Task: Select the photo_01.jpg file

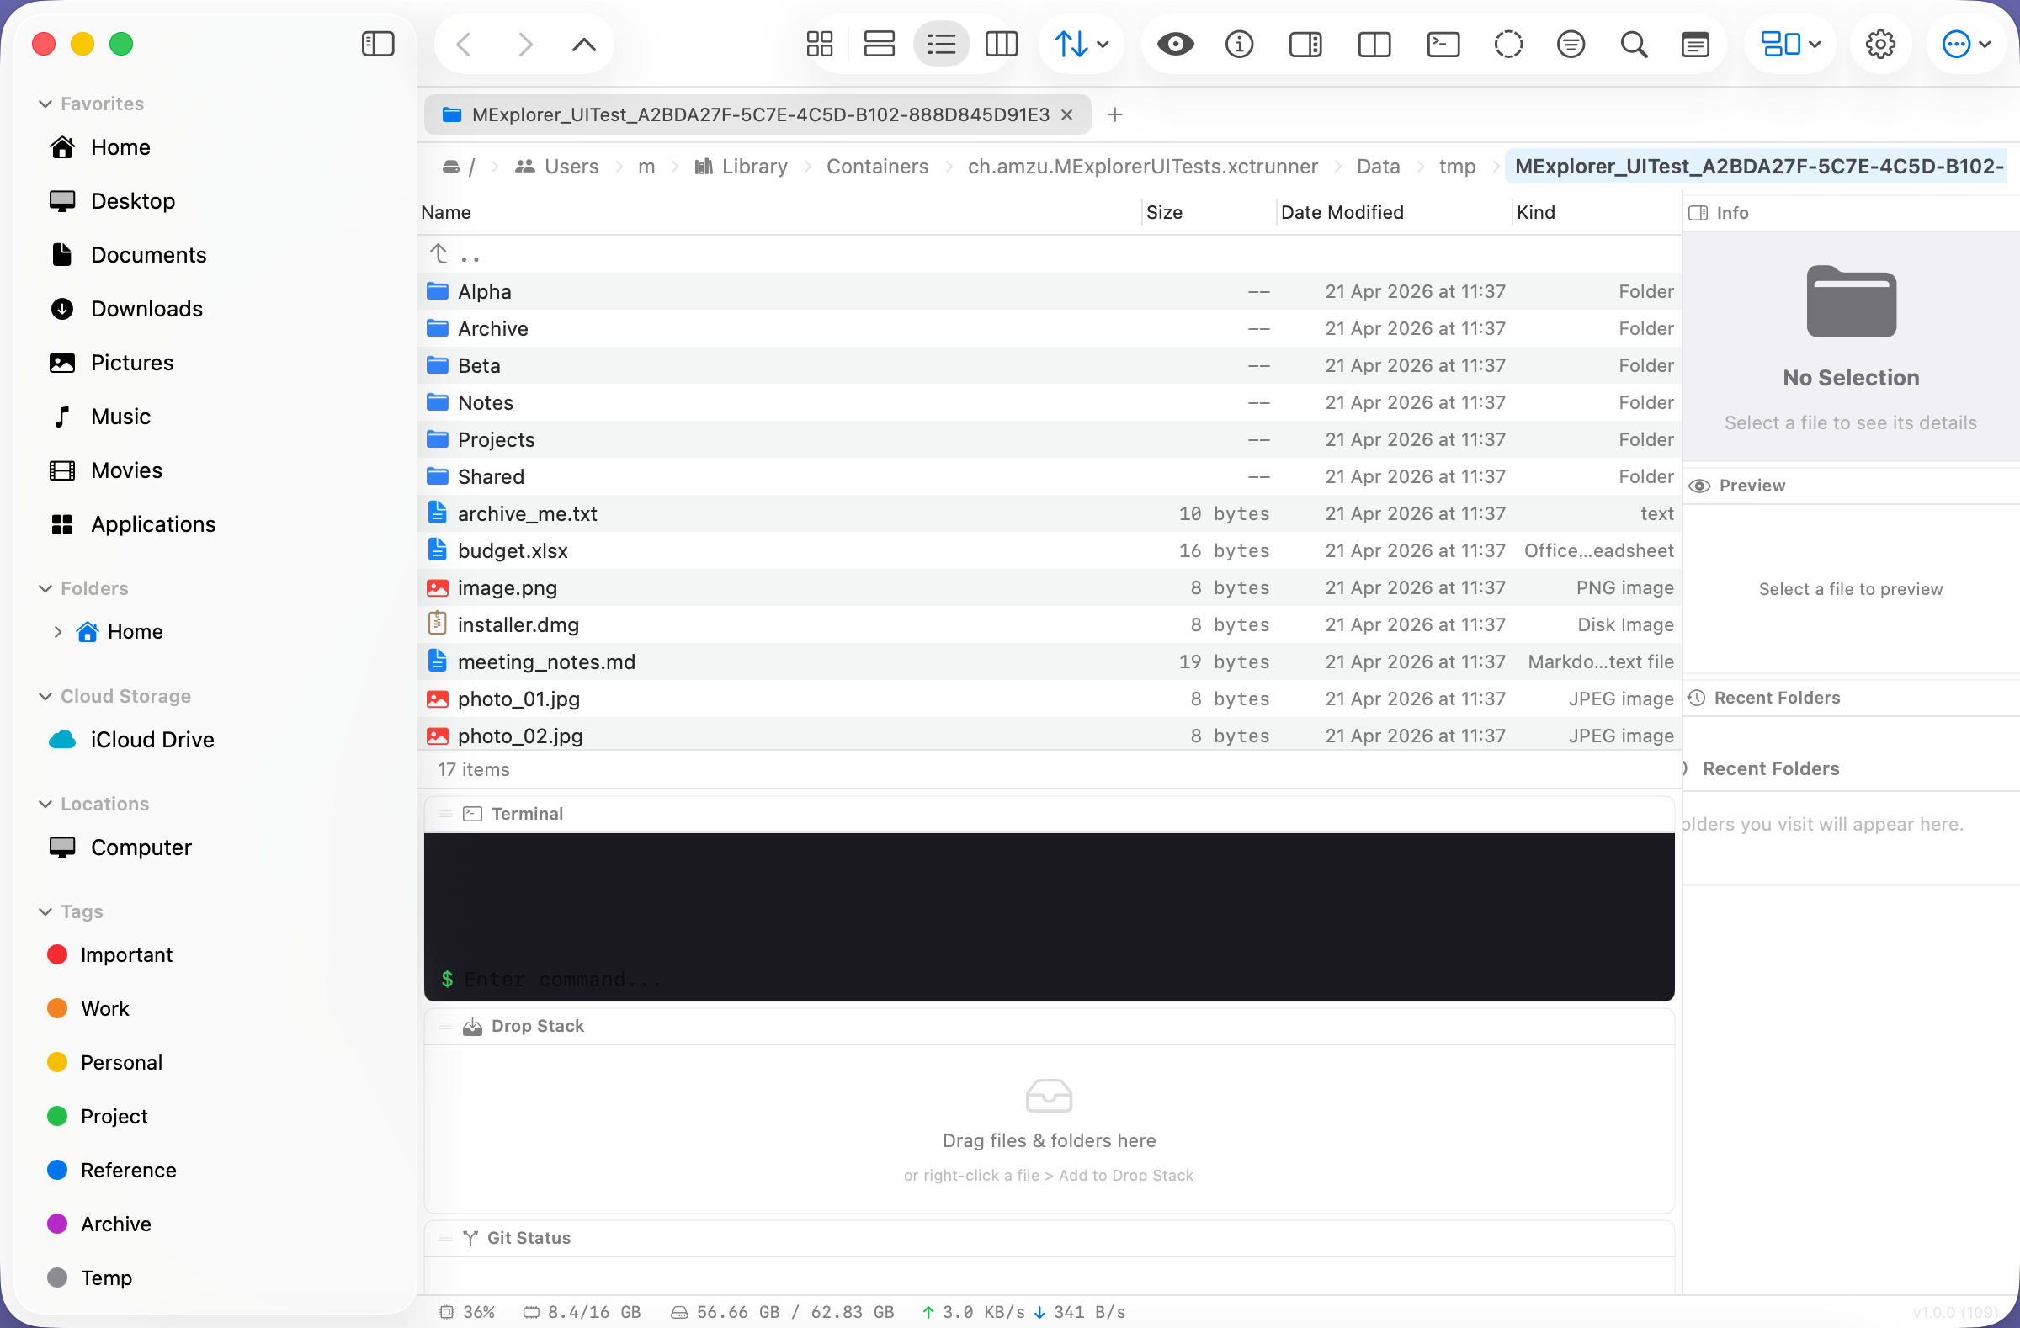Action: point(1049,699)
